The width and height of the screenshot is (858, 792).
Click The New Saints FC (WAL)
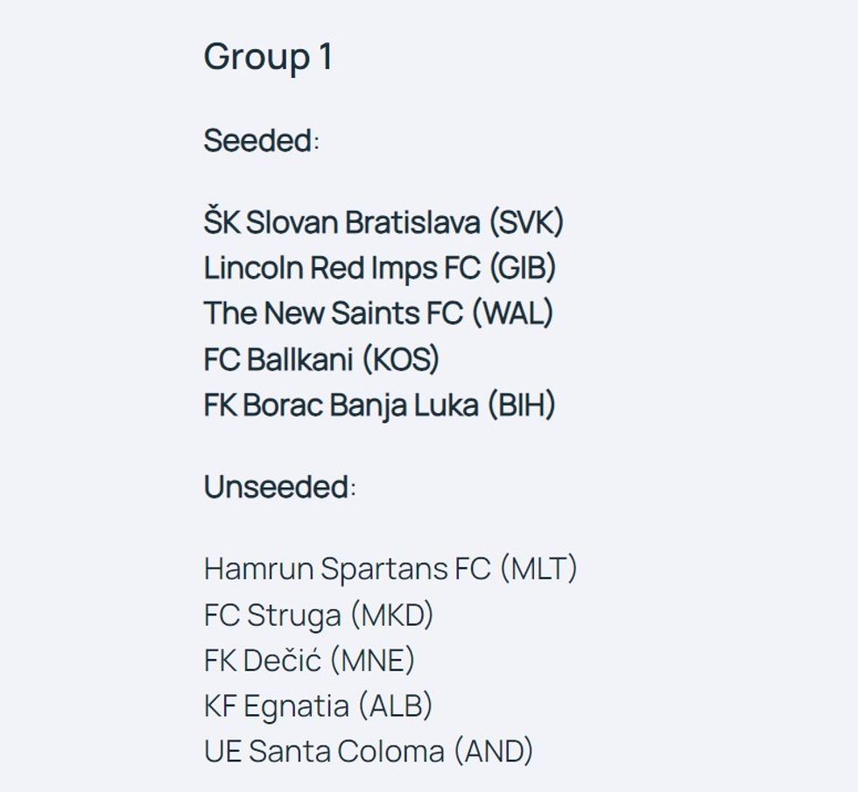pos(377,313)
